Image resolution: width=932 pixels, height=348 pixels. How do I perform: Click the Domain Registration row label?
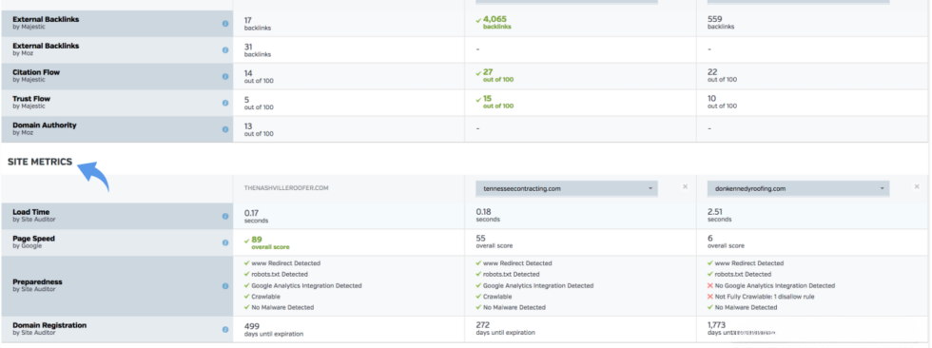point(49,329)
